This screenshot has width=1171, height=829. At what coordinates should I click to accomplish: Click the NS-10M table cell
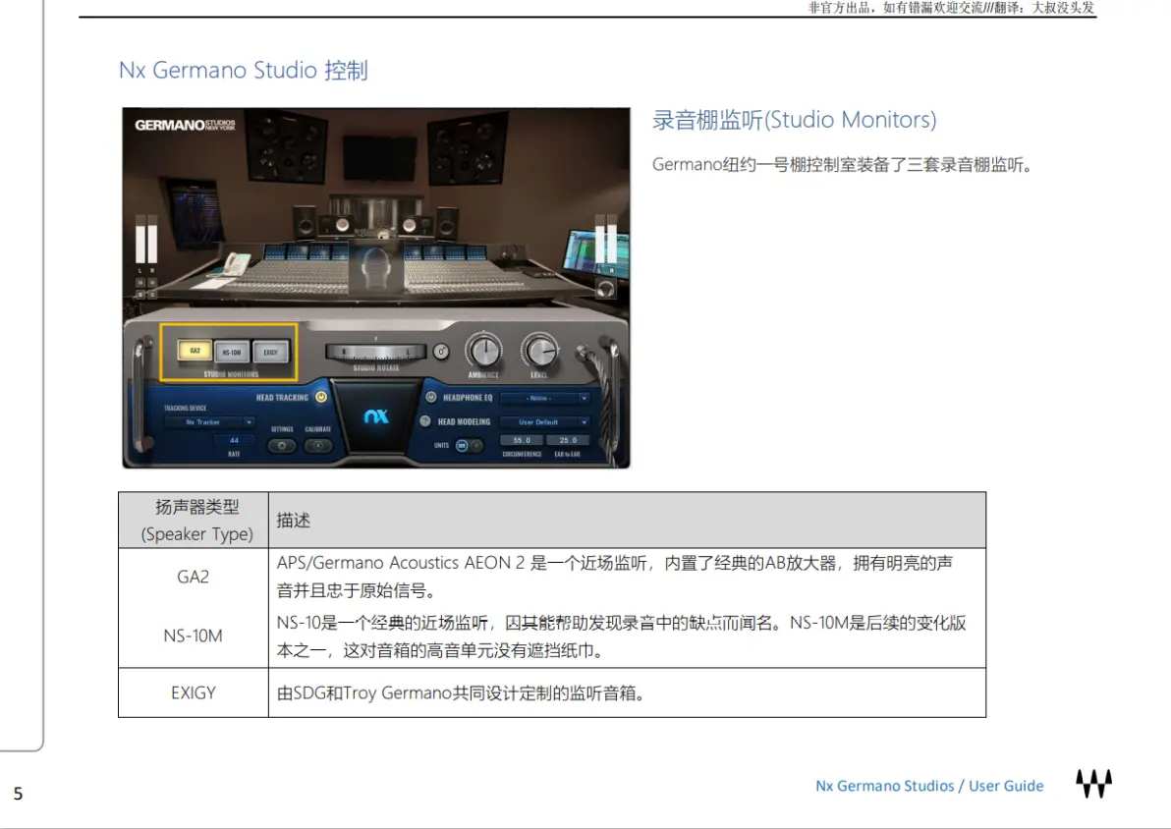(x=193, y=636)
